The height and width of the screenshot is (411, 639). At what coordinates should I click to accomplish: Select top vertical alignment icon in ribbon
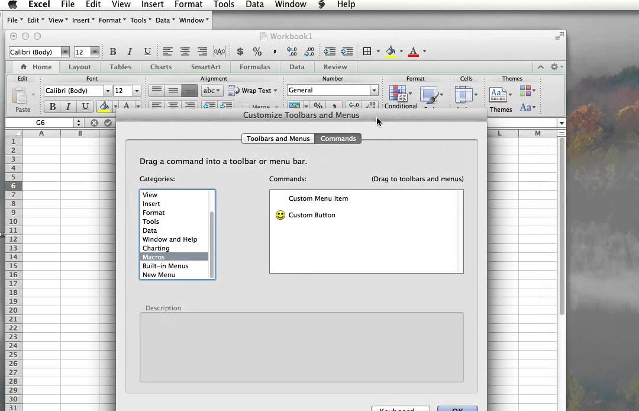157,91
